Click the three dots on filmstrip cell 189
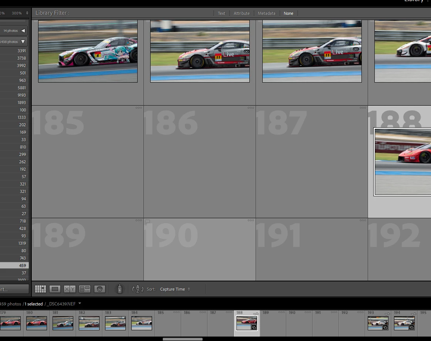 point(282,312)
